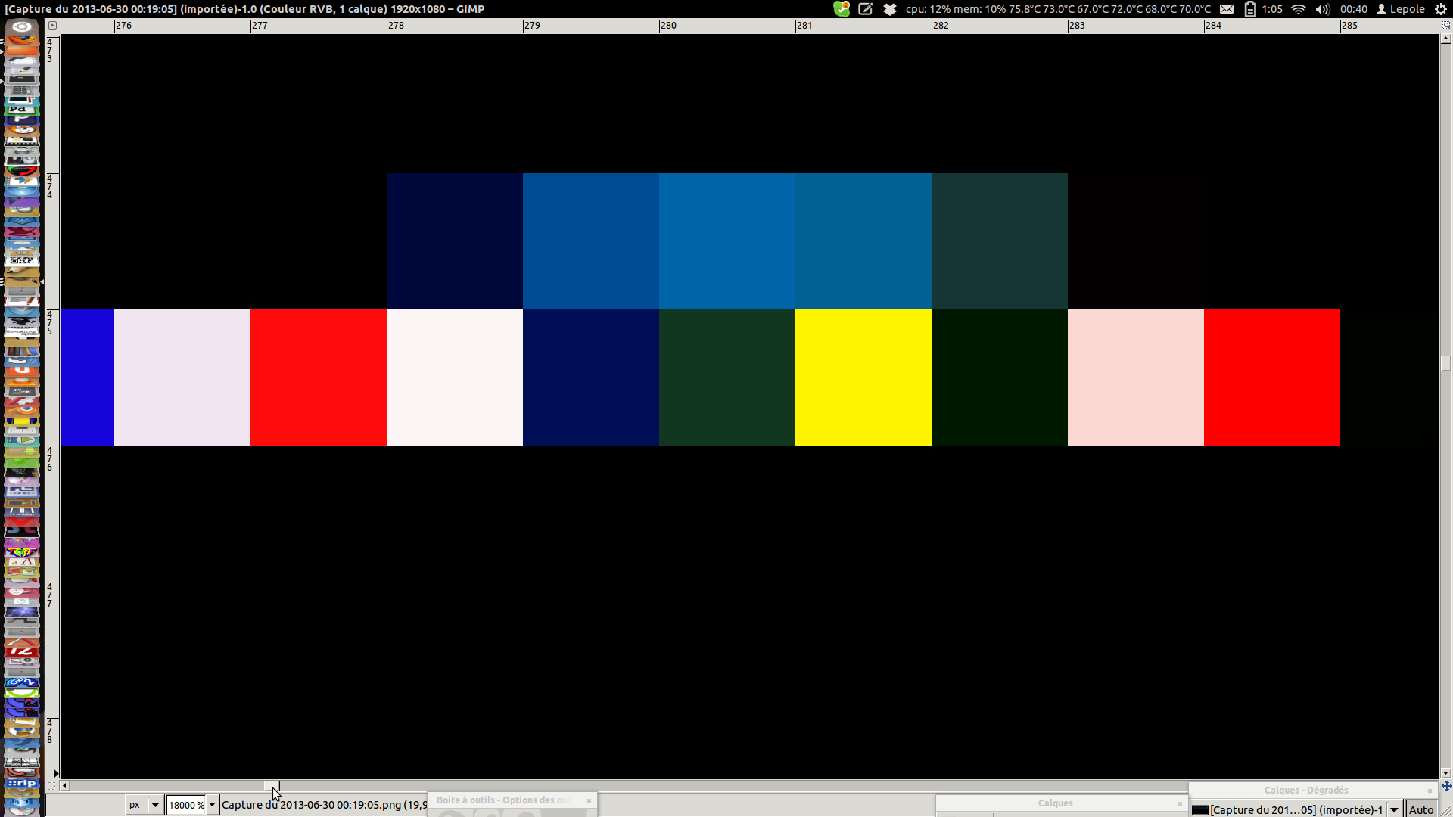Image resolution: width=1453 pixels, height=817 pixels.
Task: Click the Calques dock title
Action: (1055, 803)
